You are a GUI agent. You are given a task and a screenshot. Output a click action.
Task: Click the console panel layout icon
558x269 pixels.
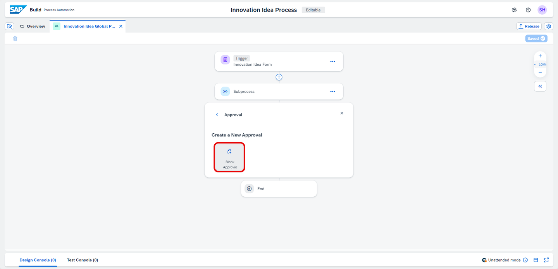pyautogui.click(x=536, y=260)
